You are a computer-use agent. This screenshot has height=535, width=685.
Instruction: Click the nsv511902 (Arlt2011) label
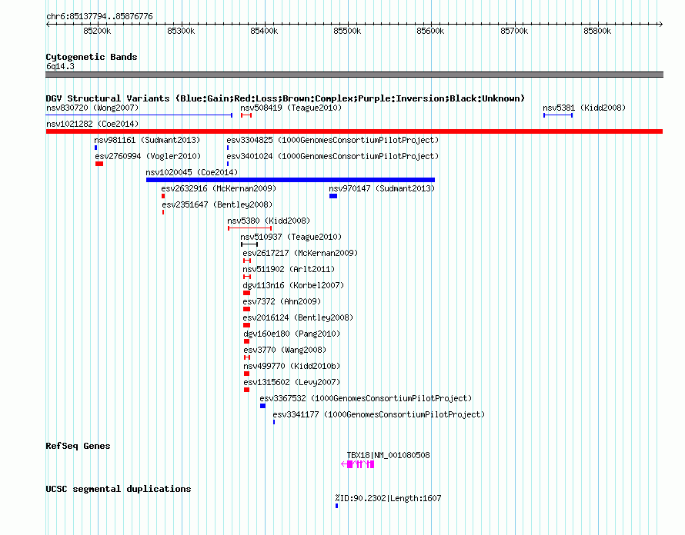[289, 269]
